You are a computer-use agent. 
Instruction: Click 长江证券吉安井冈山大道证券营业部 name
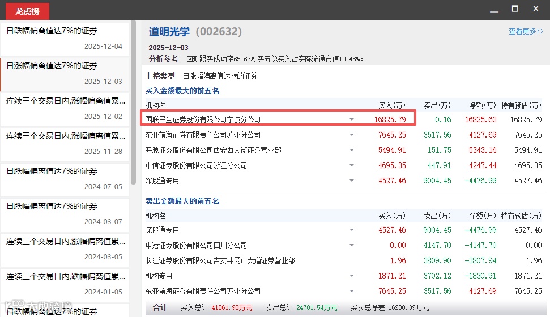[x=220, y=260]
